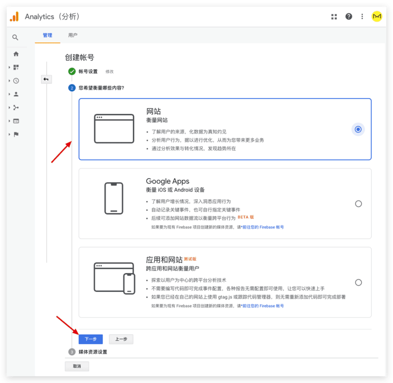Open the Home icon in left sidebar
Viewport: 393px width, 383px height.
click(x=16, y=54)
